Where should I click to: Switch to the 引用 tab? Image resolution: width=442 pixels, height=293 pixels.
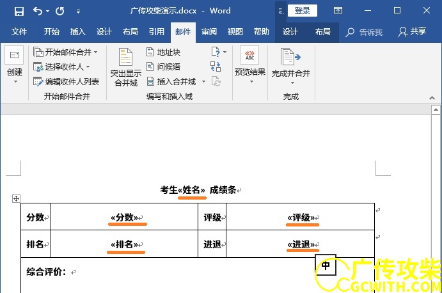pyautogui.click(x=157, y=31)
